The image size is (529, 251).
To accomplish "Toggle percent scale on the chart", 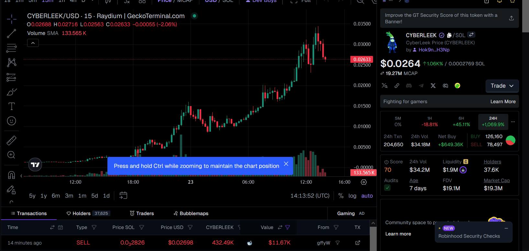I will [x=341, y=196].
